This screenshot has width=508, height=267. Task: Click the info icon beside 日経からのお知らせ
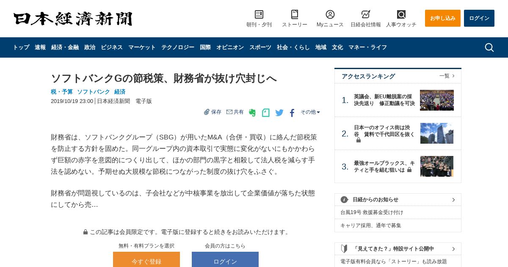pyautogui.click(x=344, y=200)
